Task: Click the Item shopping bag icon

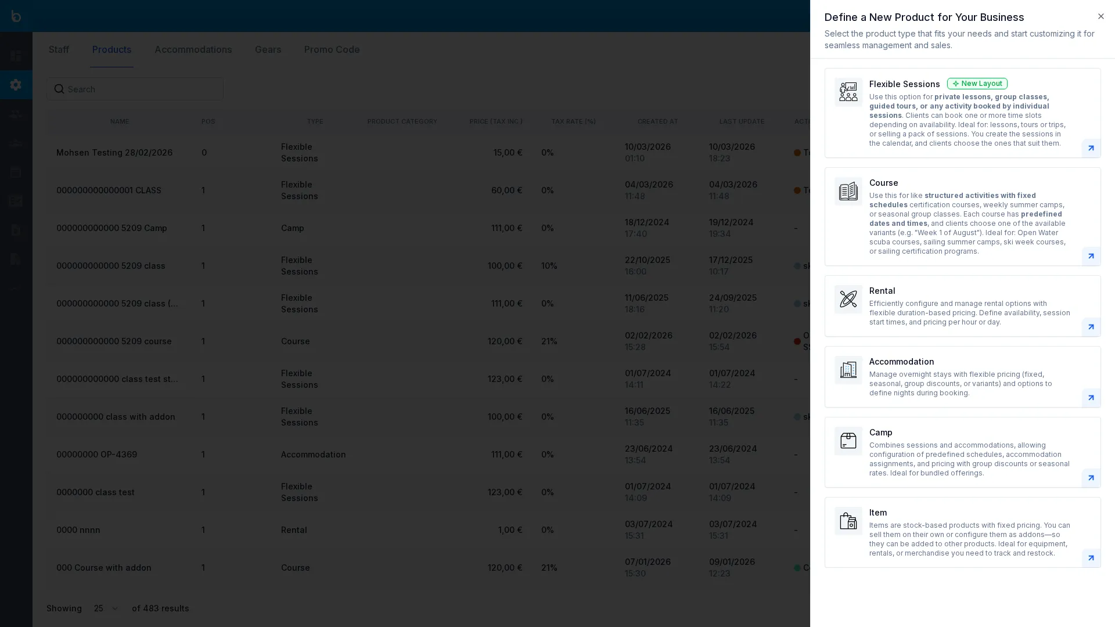Action: coord(848,521)
